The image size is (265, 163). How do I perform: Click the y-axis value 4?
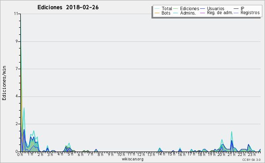(x=17, y=96)
